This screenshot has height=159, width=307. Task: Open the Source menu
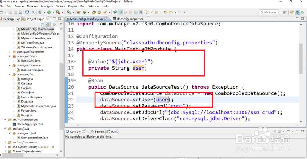[x=19, y=6]
